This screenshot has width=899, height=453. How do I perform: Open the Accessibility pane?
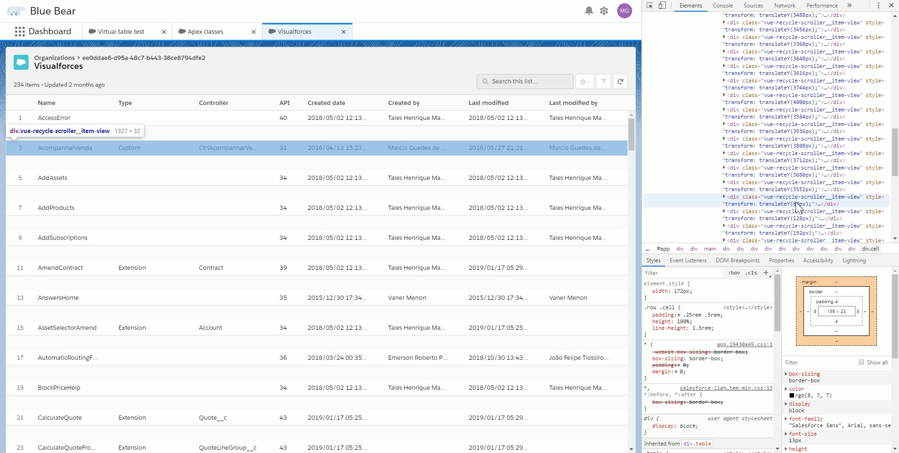pos(818,260)
